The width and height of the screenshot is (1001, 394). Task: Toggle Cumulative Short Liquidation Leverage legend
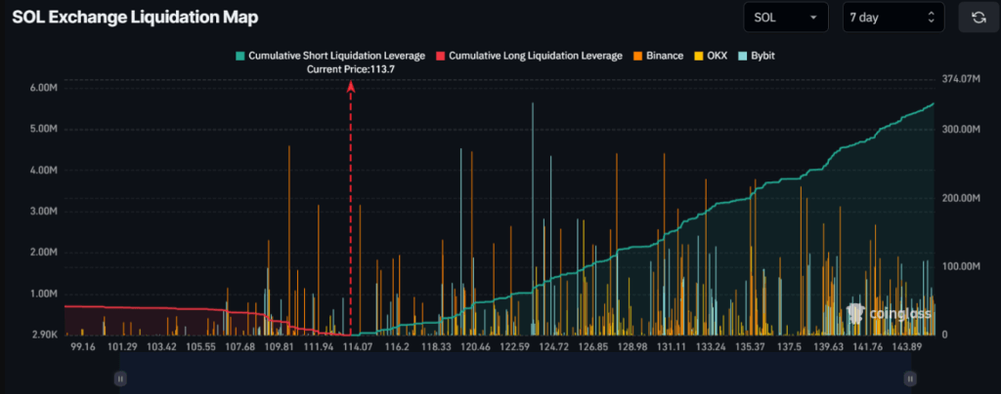coord(330,56)
